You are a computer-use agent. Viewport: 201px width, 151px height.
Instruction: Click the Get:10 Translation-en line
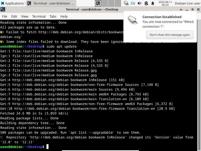87,109
